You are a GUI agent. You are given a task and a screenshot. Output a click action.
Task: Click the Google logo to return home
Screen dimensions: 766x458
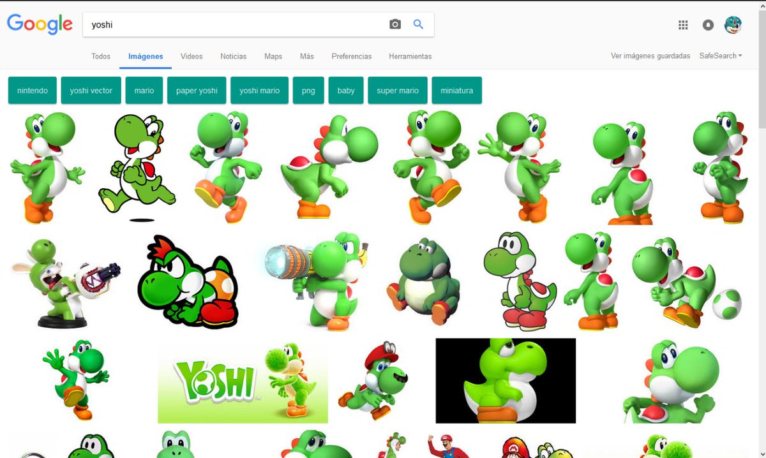(x=40, y=24)
